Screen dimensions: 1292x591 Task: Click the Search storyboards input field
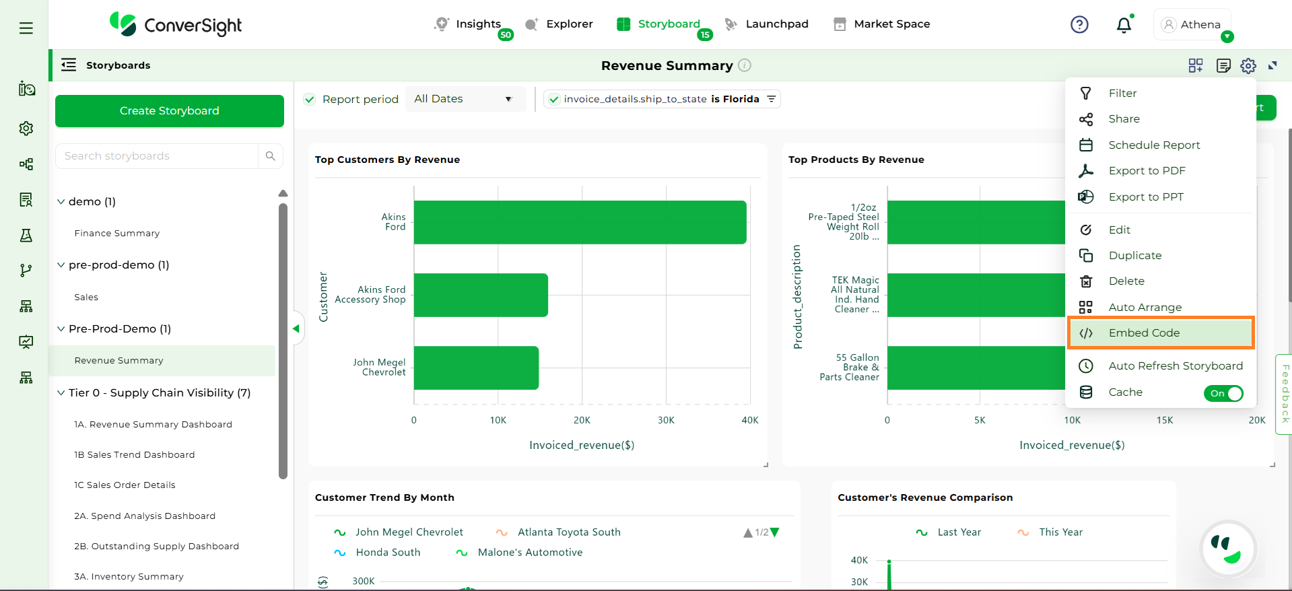(x=157, y=156)
